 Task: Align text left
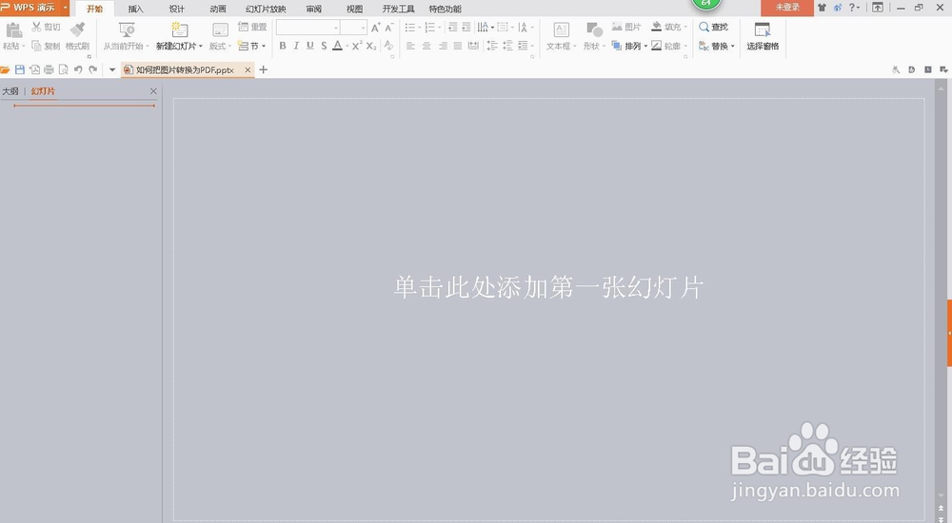410,46
